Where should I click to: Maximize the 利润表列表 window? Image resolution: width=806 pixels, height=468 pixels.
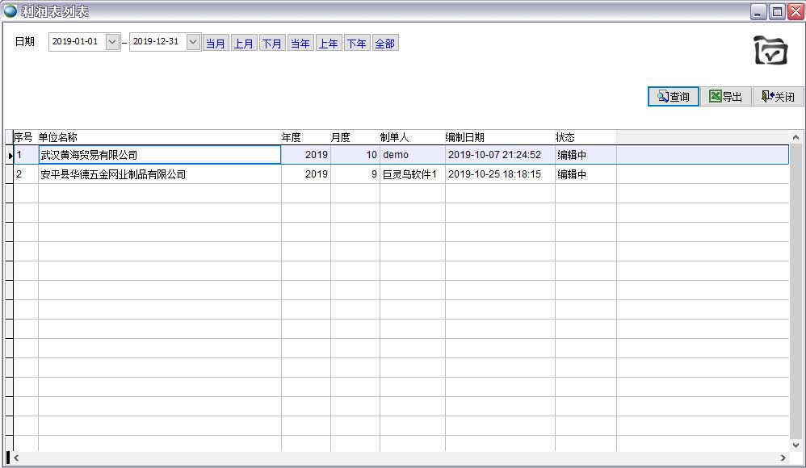pos(777,11)
